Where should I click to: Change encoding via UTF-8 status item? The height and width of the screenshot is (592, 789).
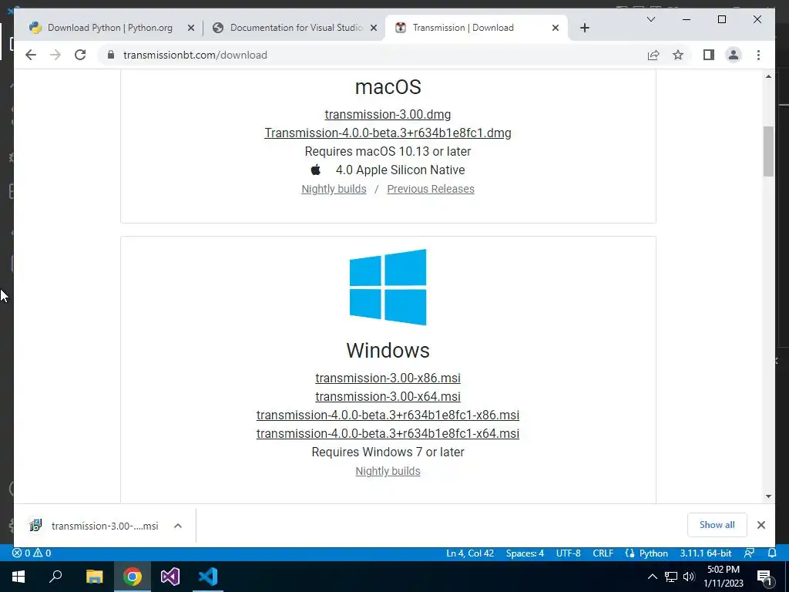[x=568, y=553]
